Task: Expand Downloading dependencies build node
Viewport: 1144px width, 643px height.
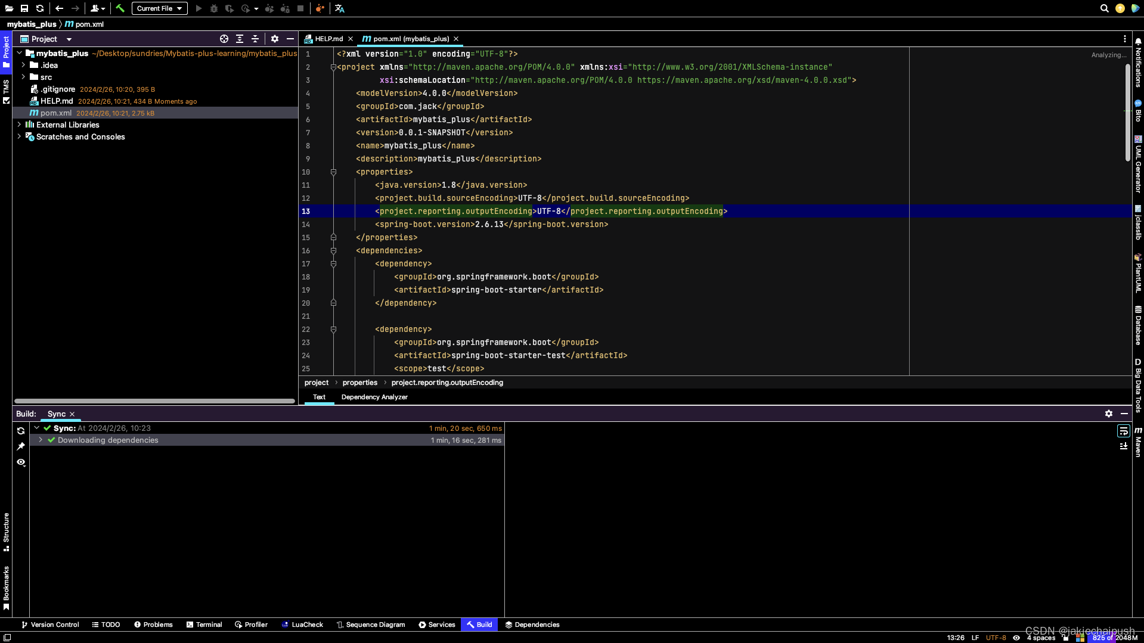Action: point(41,440)
